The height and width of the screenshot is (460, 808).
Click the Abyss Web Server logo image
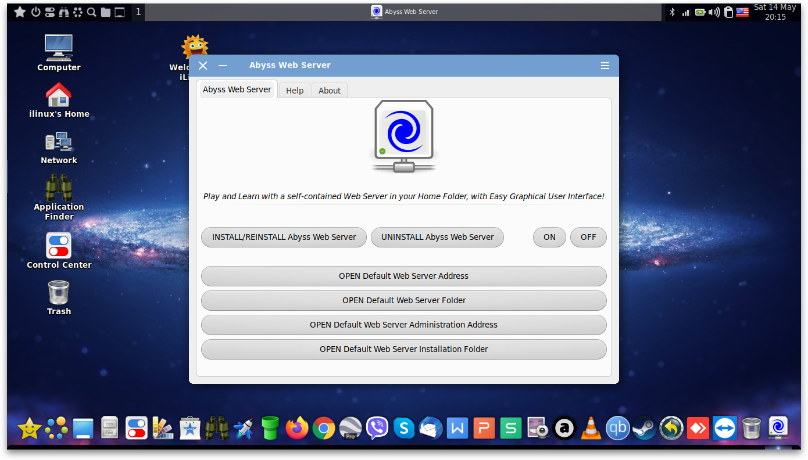[x=404, y=136]
